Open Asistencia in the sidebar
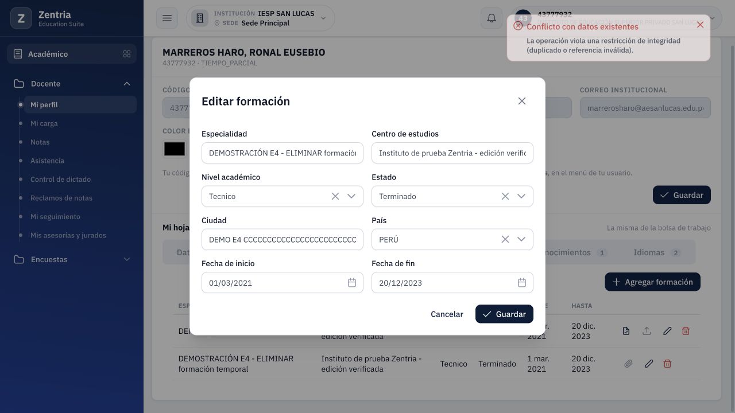Image resolution: width=735 pixels, height=413 pixels. pos(47,161)
